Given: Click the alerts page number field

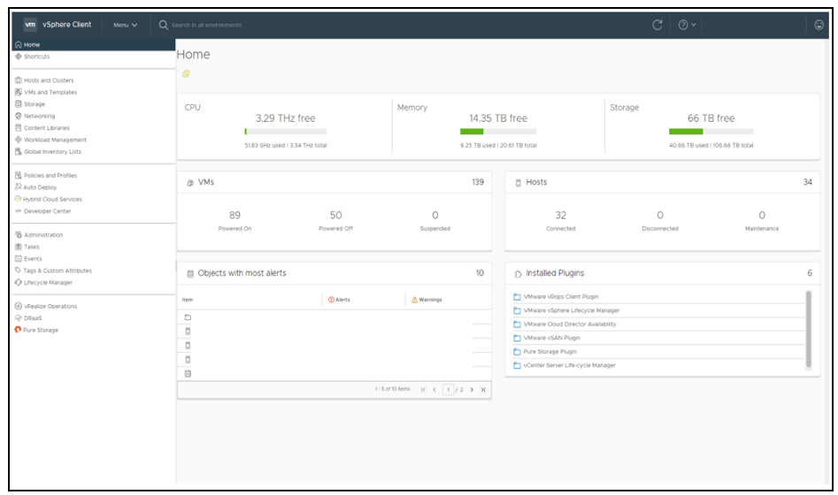Looking at the screenshot, I should pos(449,389).
